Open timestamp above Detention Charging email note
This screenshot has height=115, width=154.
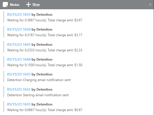tap(19, 74)
